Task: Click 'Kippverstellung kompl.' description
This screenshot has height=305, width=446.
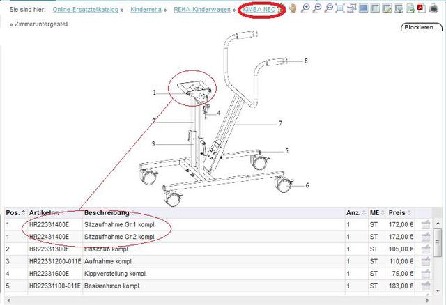Action: [115, 274]
